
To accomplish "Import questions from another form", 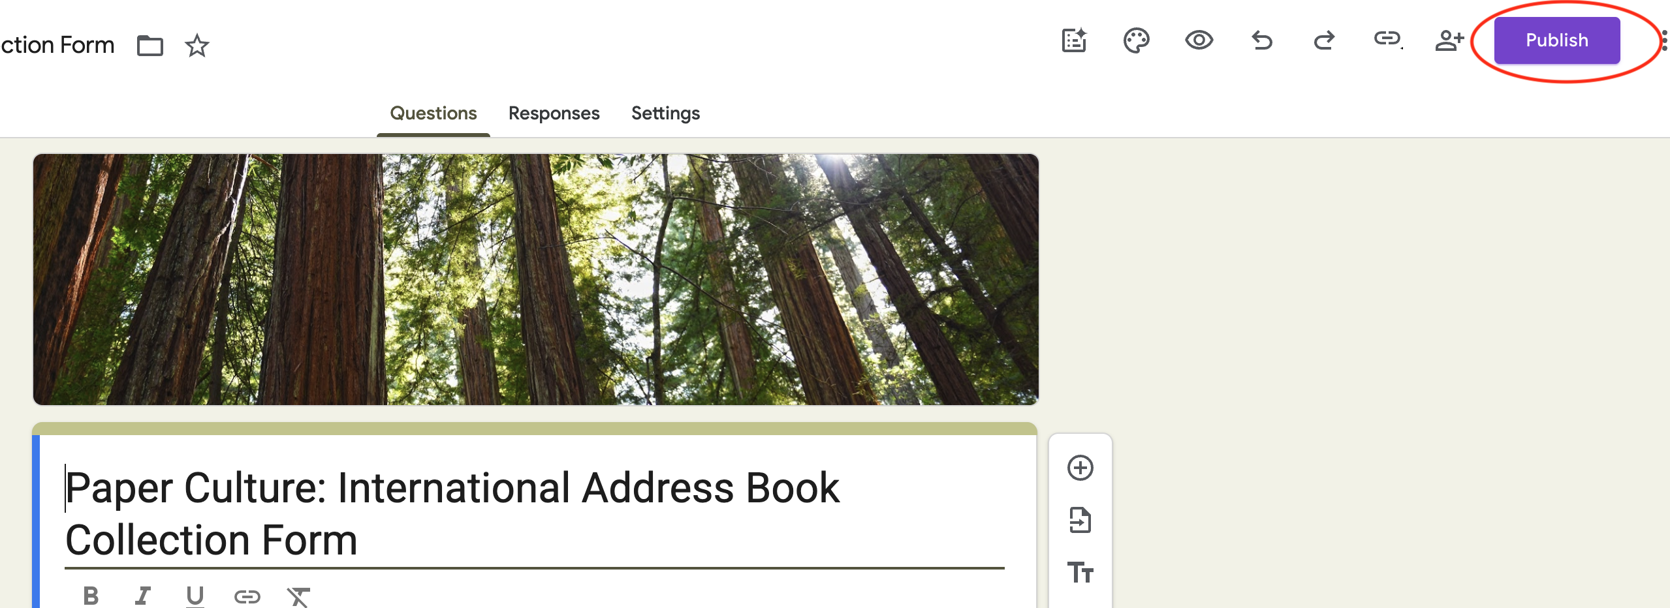I will [1080, 520].
